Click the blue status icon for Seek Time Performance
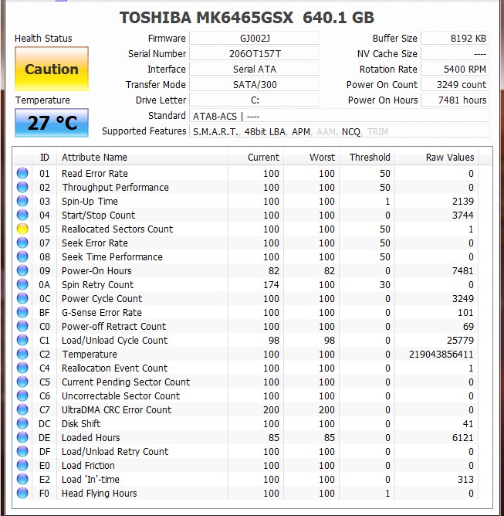This screenshot has width=504, height=516. 22,256
